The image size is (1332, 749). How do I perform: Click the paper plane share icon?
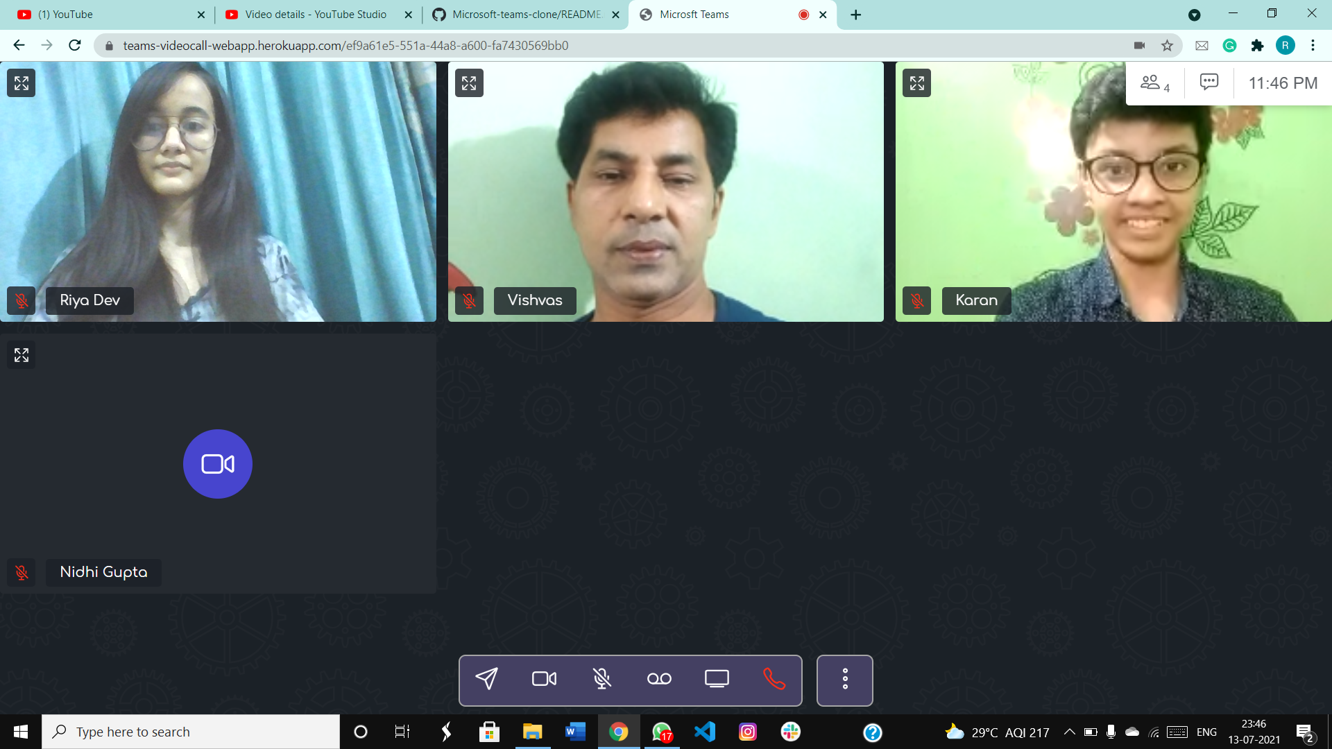click(x=488, y=680)
